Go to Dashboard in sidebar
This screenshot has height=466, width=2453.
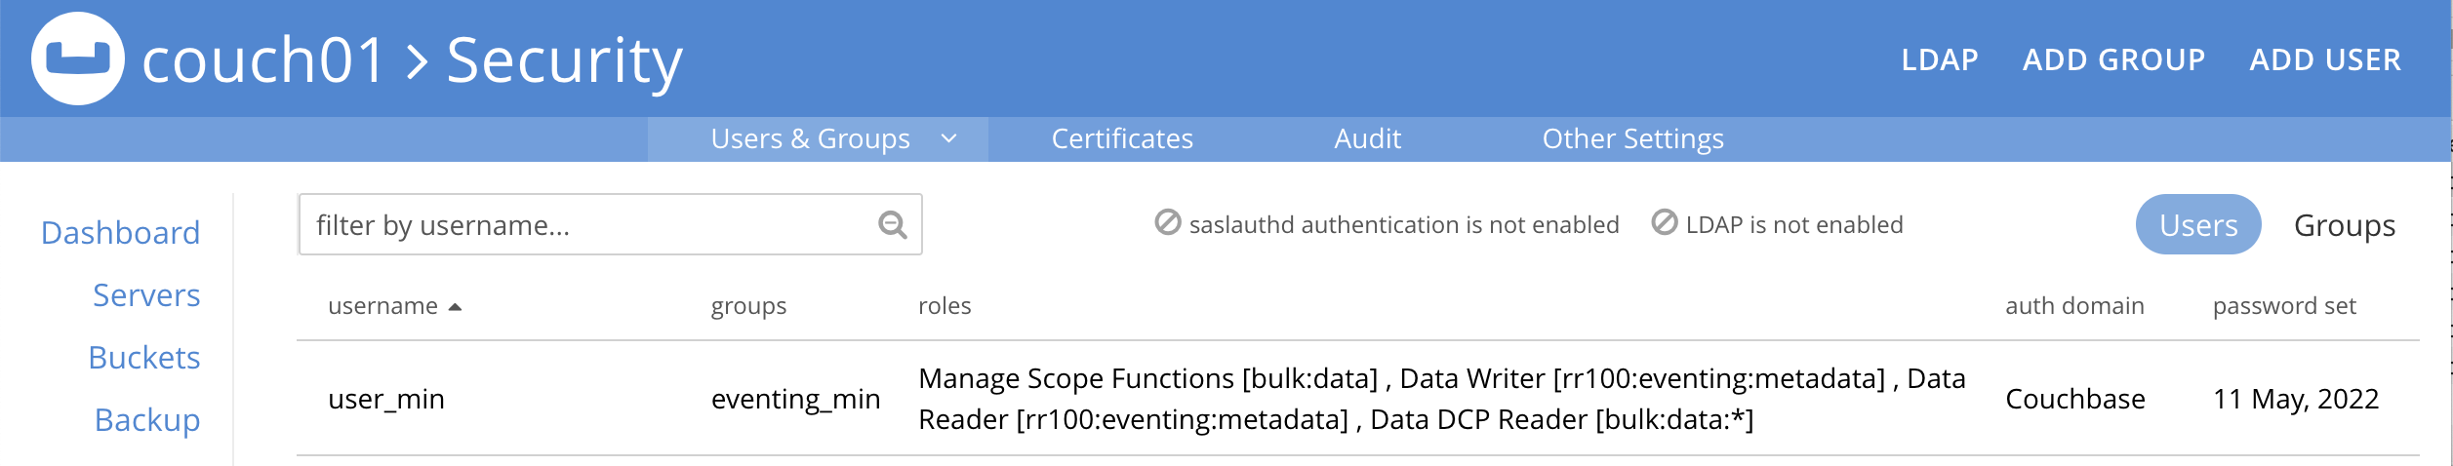click(x=120, y=233)
